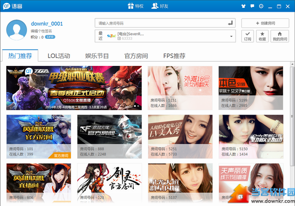Click the SevenR radio station logo
Viewport: 295px width, 206px height.
coord(111,36)
